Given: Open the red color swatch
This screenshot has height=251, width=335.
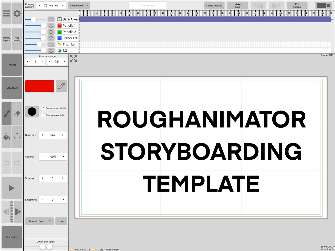Looking at the screenshot, I should [40, 86].
